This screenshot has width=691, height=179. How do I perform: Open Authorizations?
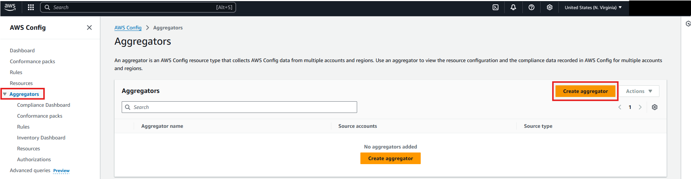pyautogui.click(x=34, y=159)
